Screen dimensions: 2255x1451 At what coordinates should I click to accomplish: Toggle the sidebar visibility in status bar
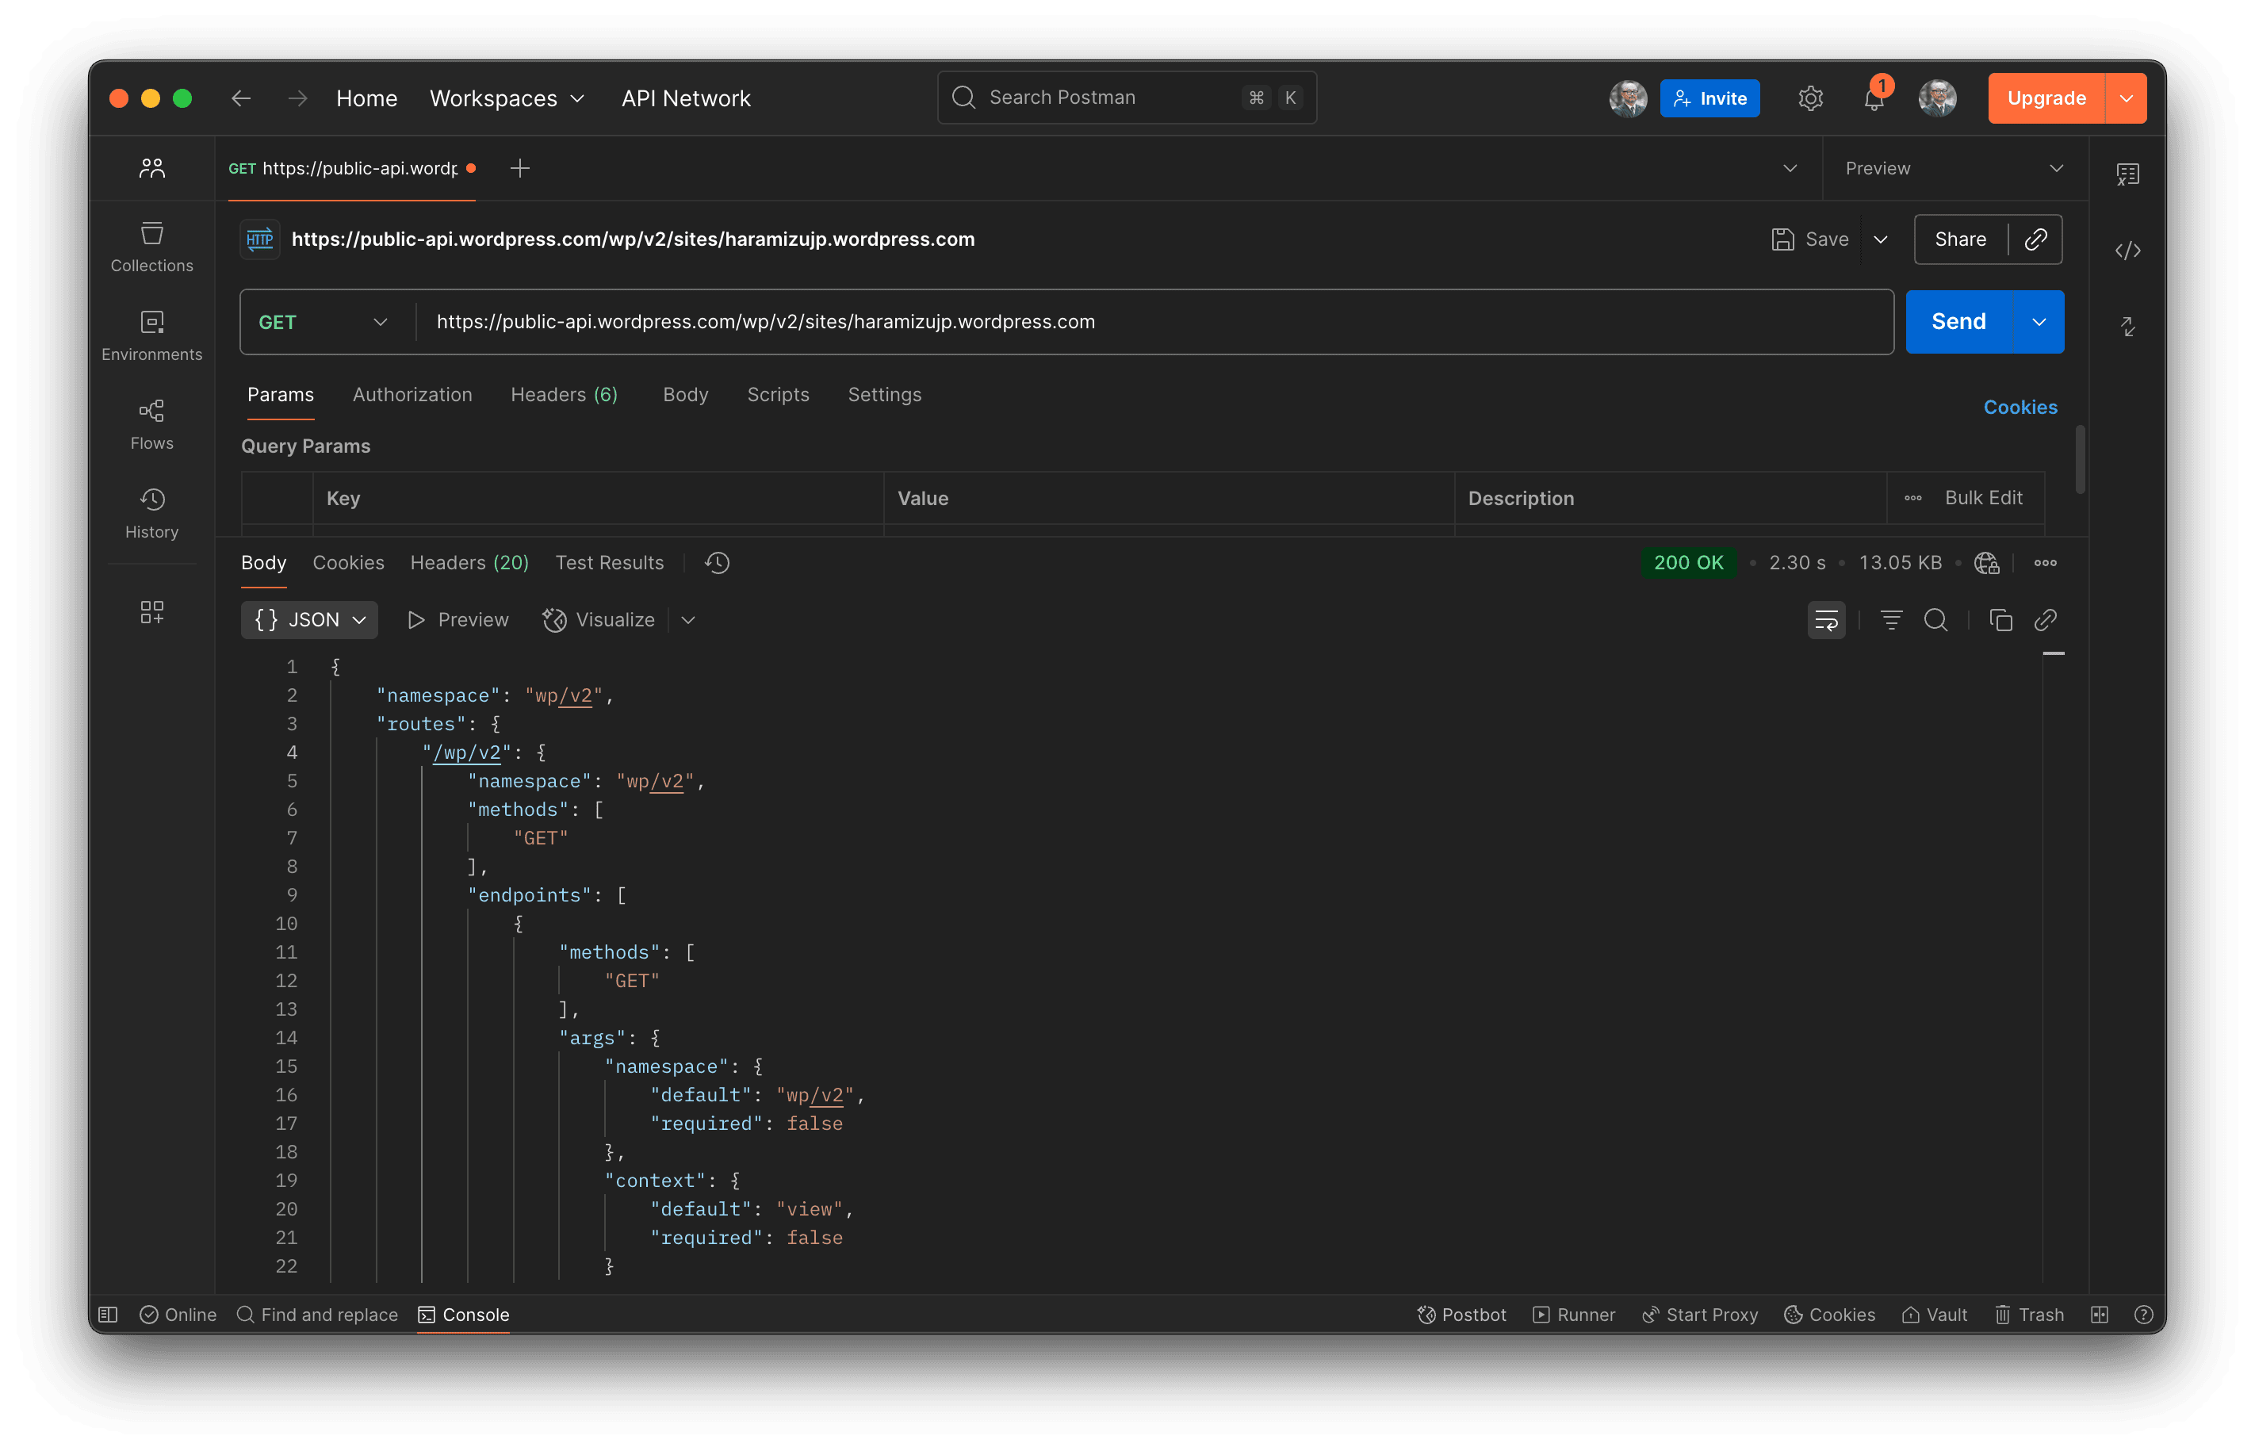click(109, 1315)
